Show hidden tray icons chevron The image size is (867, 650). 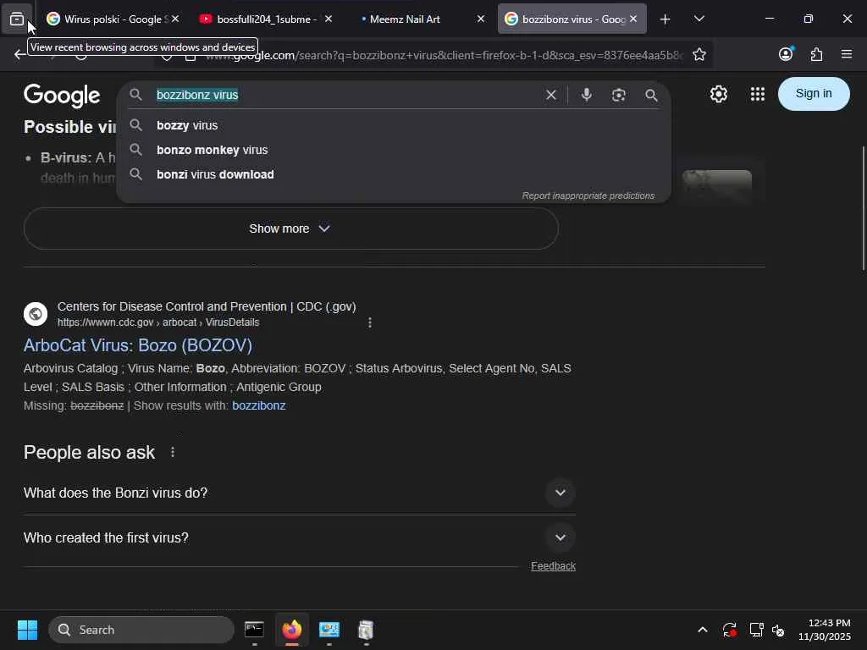[x=702, y=630]
